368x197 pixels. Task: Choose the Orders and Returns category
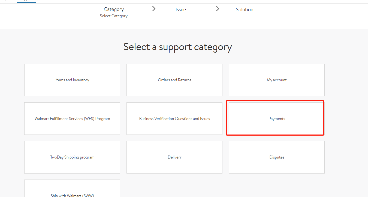[x=174, y=80]
